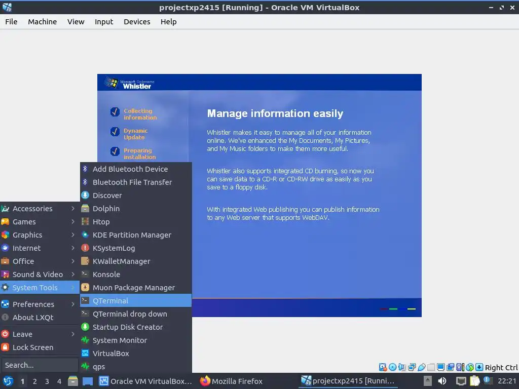Screen dimensions: 519x389
Task: Select the System Tools category
Action: (x=40, y=288)
